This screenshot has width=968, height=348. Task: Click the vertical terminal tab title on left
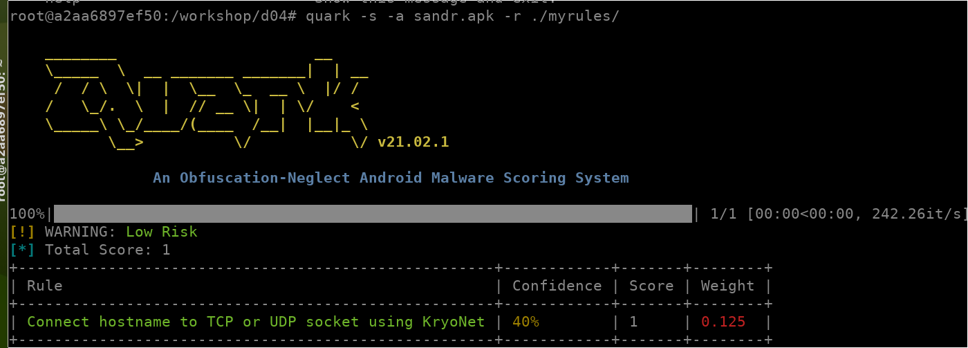pos(3,131)
